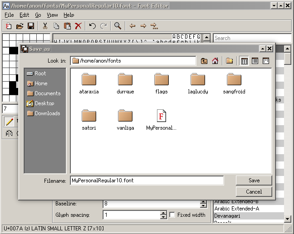Open the magnifier preview icon in toolbar

(x=118, y=26)
